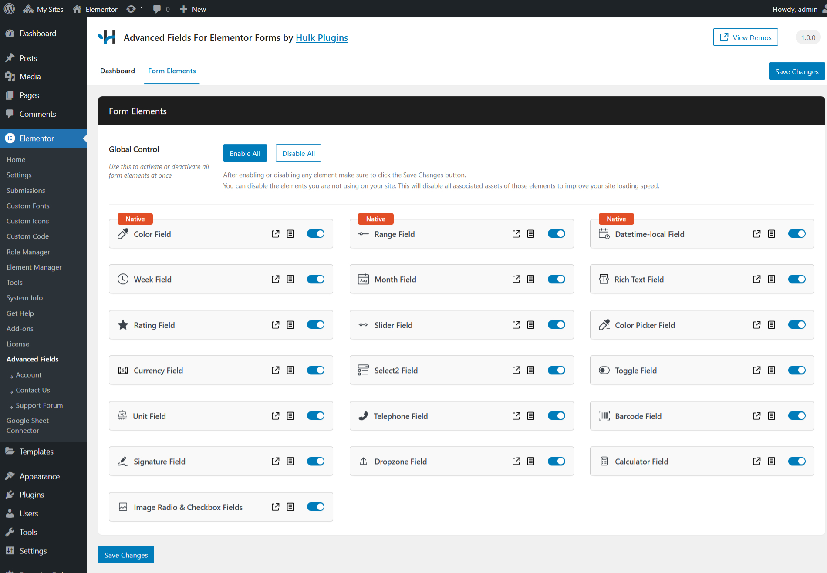Toggle the Slider Field switch
The height and width of the screenshot is (573, 827).
556,325
